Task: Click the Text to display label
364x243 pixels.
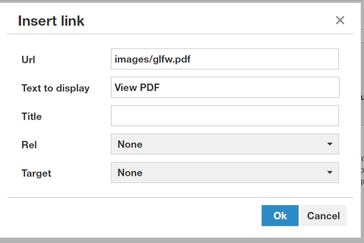Action: pos(56,88)
